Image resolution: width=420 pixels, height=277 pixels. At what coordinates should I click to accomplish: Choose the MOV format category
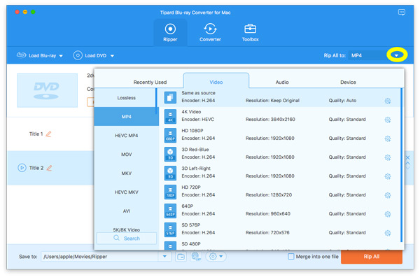tap(127, 155)
